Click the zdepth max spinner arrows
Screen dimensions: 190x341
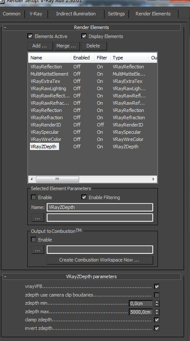pos(157,312)
